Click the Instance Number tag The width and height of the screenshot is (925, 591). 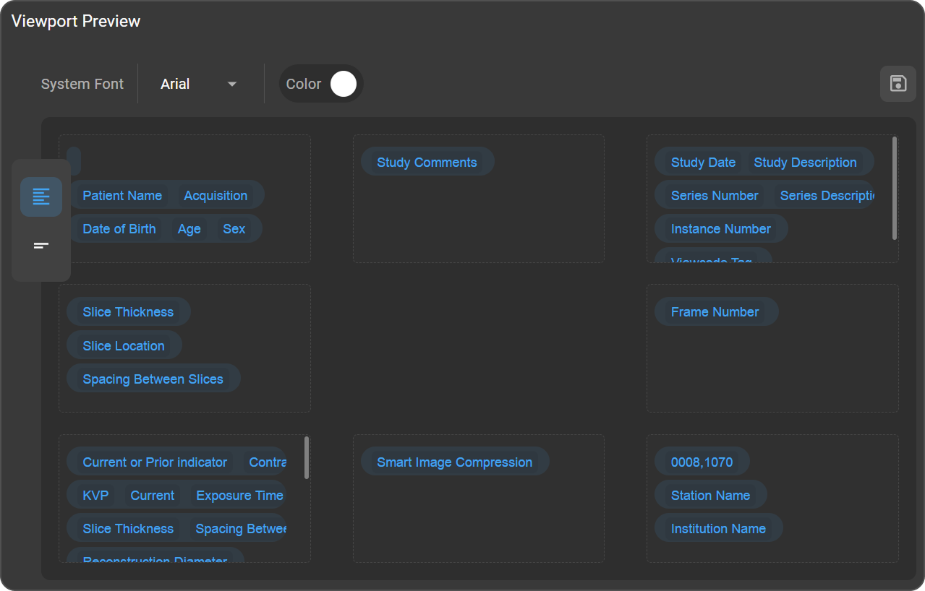tap(721, 228)
